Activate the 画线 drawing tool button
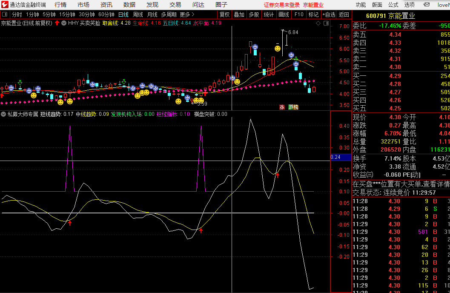 point(284,14)
